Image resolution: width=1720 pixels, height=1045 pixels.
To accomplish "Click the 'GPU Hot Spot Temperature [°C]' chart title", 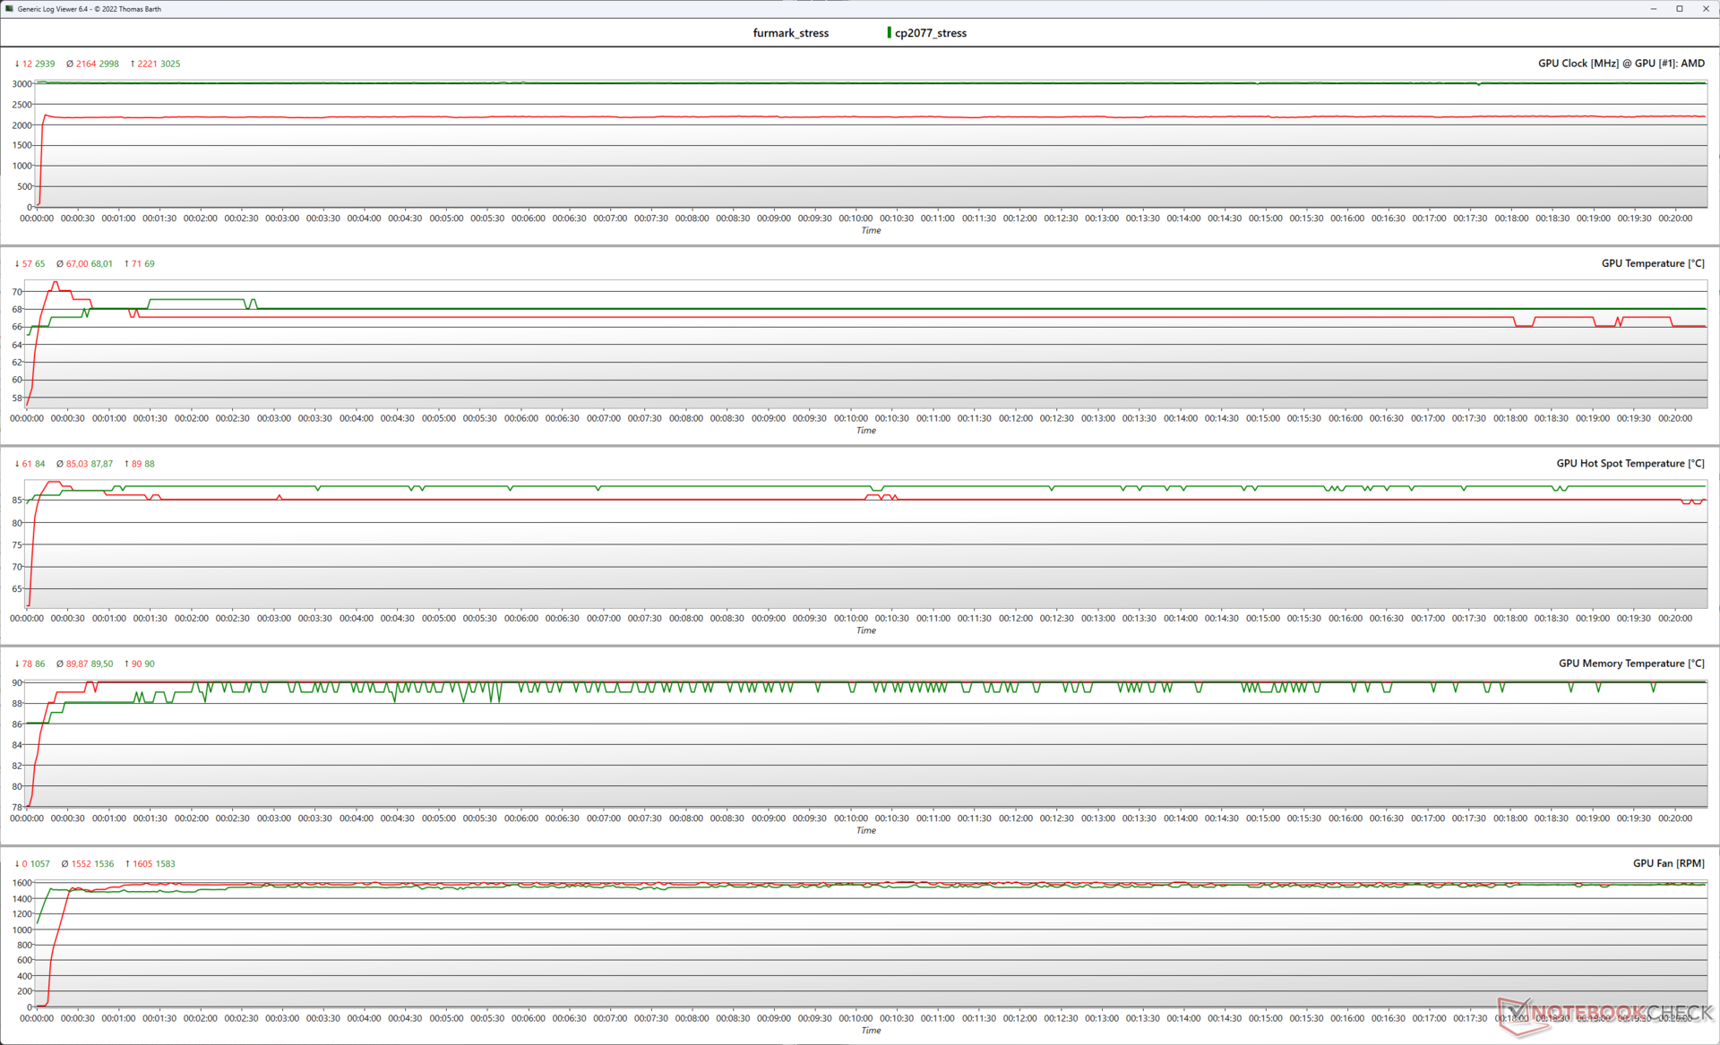I will point(1630,464).
